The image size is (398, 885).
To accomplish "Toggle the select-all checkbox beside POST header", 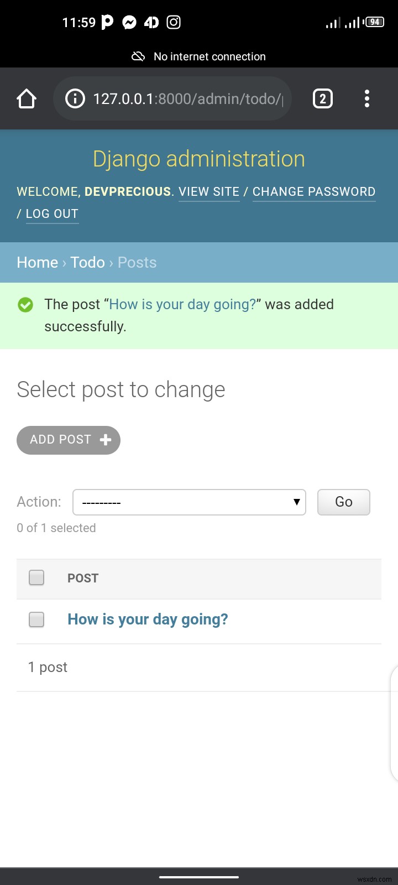I will coord(36,577).
